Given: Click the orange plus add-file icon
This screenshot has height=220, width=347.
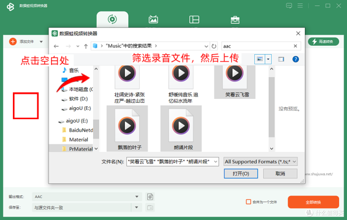Looking at the screenshot, I should [13, 42].
